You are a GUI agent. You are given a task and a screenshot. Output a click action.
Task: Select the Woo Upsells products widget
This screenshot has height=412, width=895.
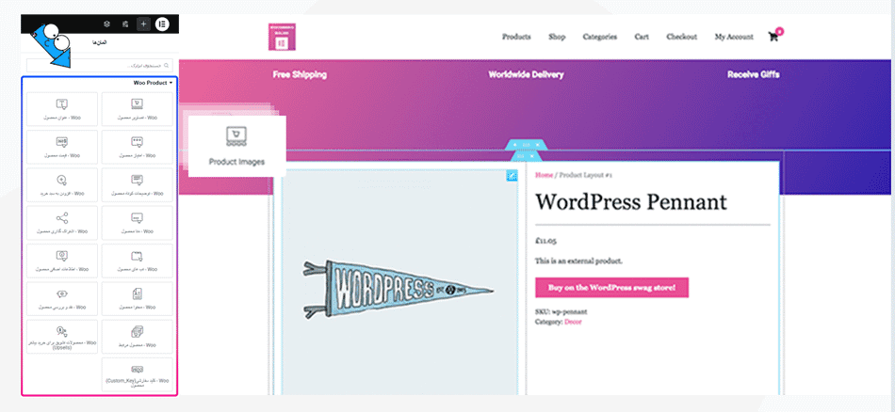62,337
